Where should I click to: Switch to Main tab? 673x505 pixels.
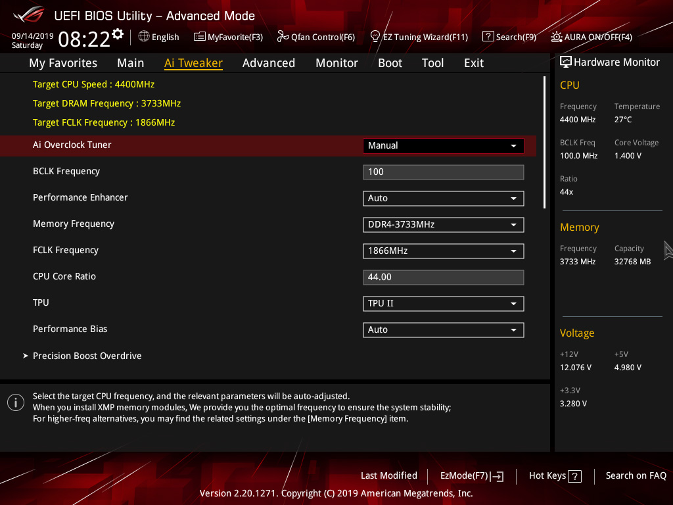pos(131,63)
